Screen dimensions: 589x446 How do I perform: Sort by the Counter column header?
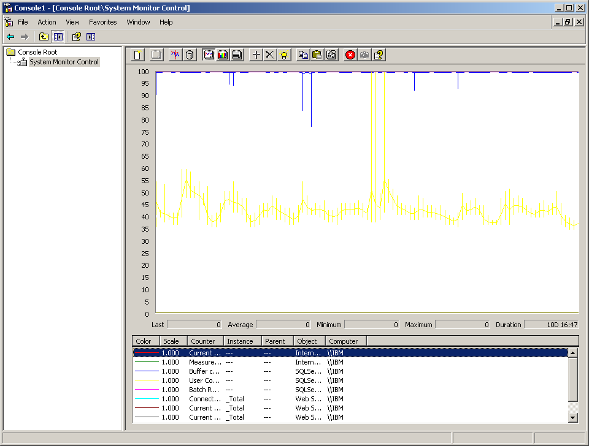click(x=206, y=341)
